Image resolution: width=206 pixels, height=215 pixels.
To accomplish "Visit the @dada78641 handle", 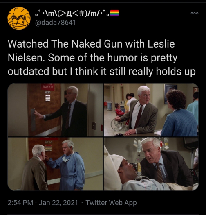I will 56,23.
